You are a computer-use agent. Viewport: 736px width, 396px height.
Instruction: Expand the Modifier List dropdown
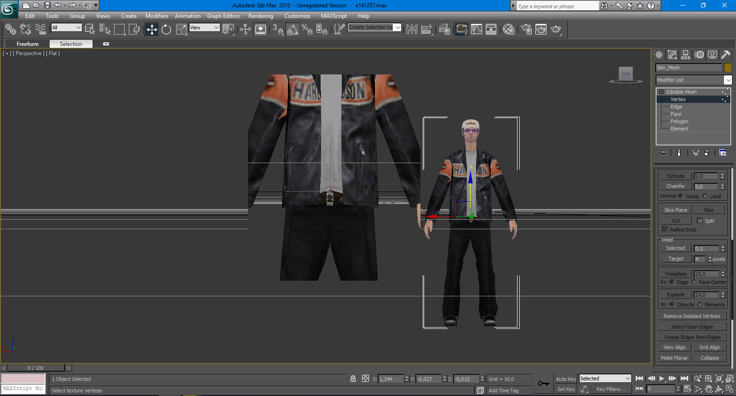728,80
